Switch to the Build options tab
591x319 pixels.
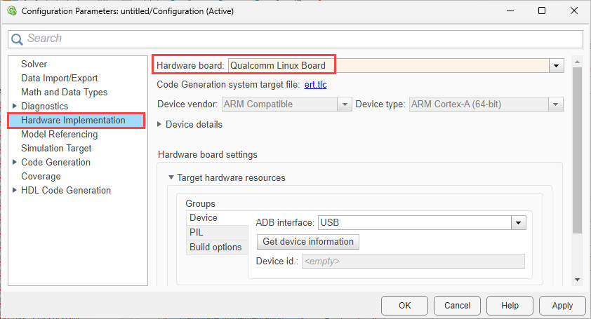pos(215,247)
